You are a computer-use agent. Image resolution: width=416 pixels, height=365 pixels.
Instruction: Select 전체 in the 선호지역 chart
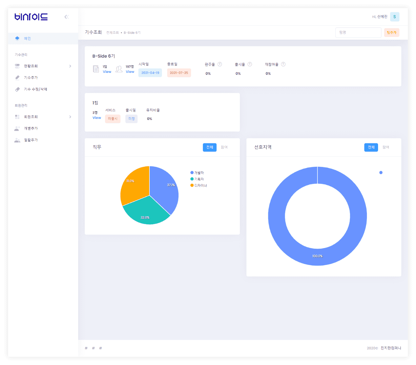pyautogui.click(x=371, y=147)
